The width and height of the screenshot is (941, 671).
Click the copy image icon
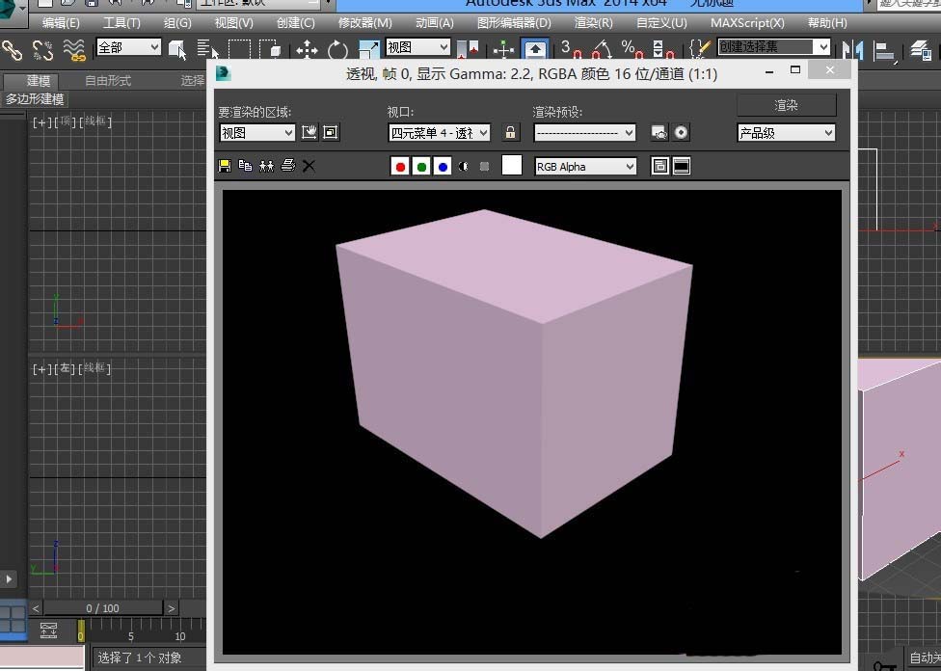pos(245,166)
